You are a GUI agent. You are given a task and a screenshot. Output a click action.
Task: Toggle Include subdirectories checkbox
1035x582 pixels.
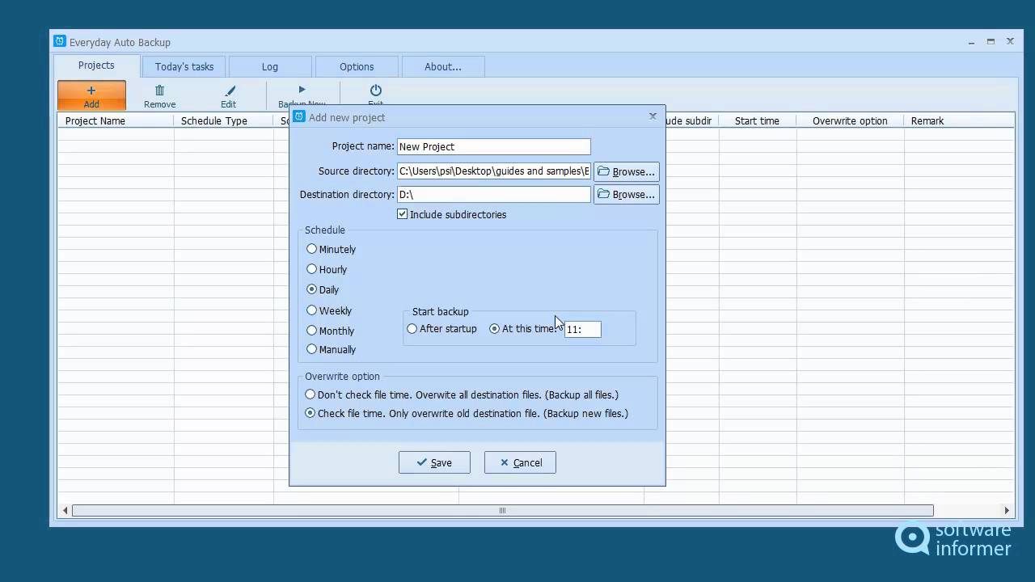(403, 214)
